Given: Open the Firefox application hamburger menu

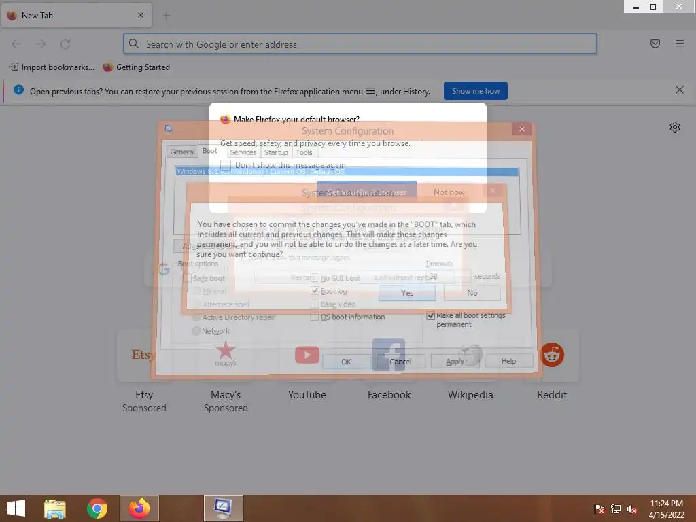Looking at the screenshot, I should point(680,43).
